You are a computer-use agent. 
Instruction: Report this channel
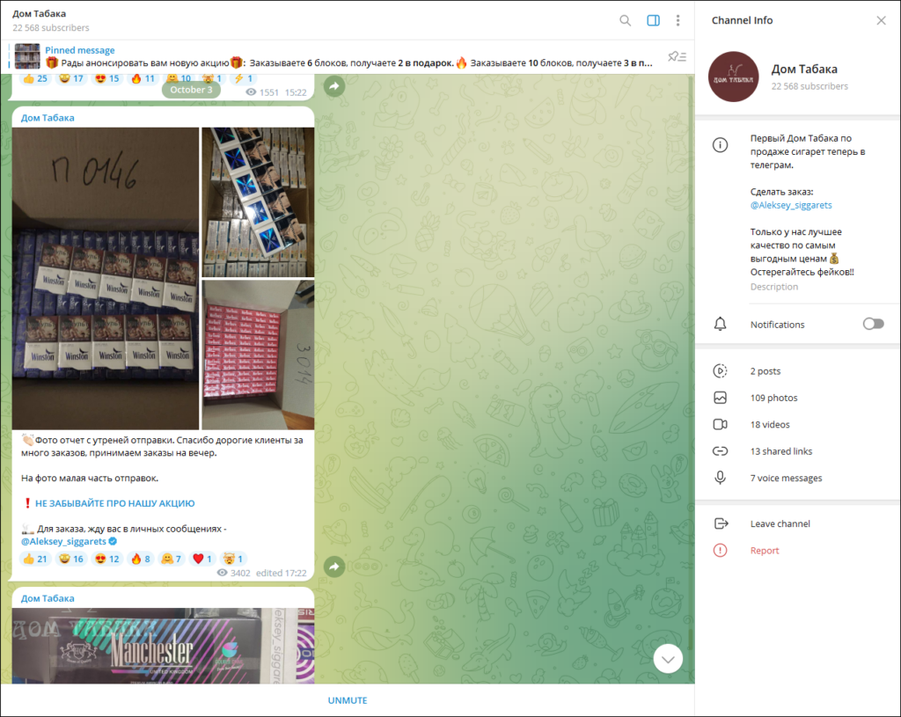764,551
